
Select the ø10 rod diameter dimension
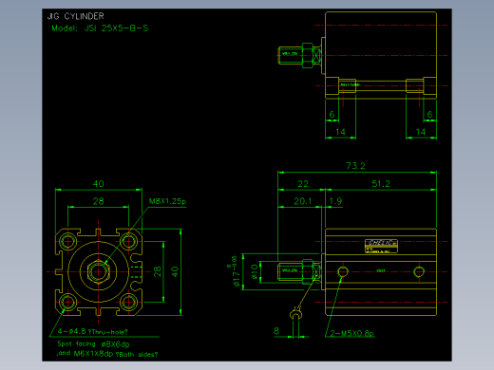coord(255,271)
